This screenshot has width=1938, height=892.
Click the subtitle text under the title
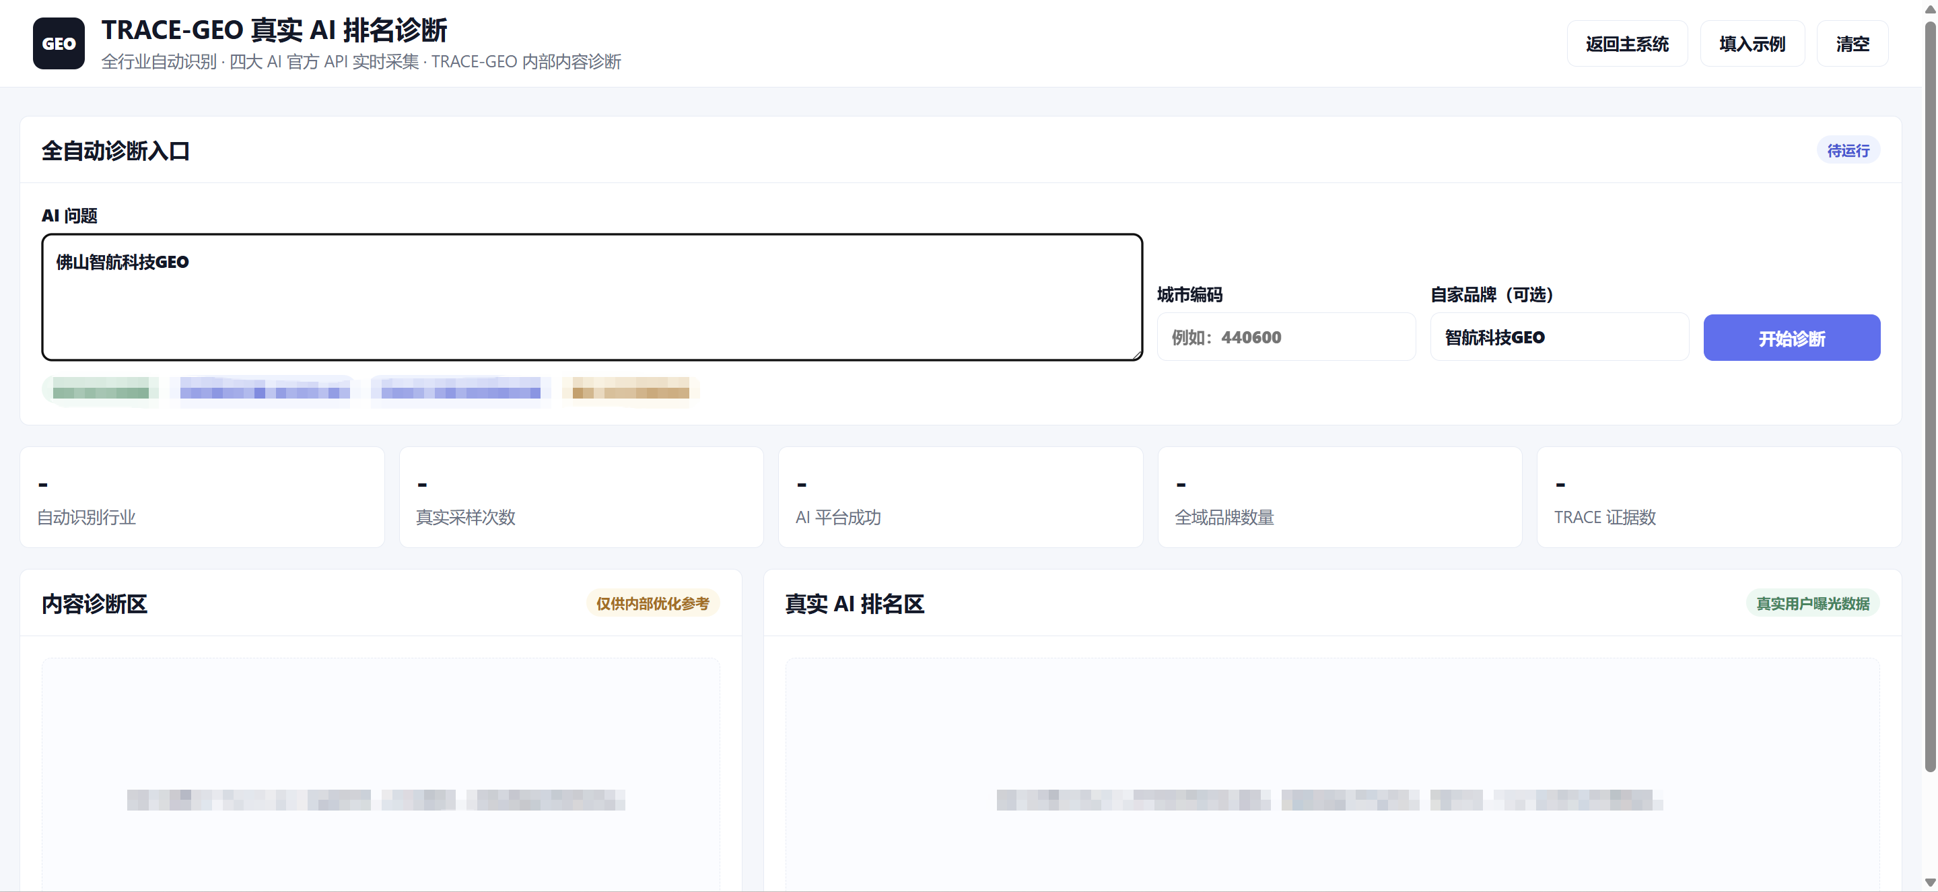pos(361,62)
